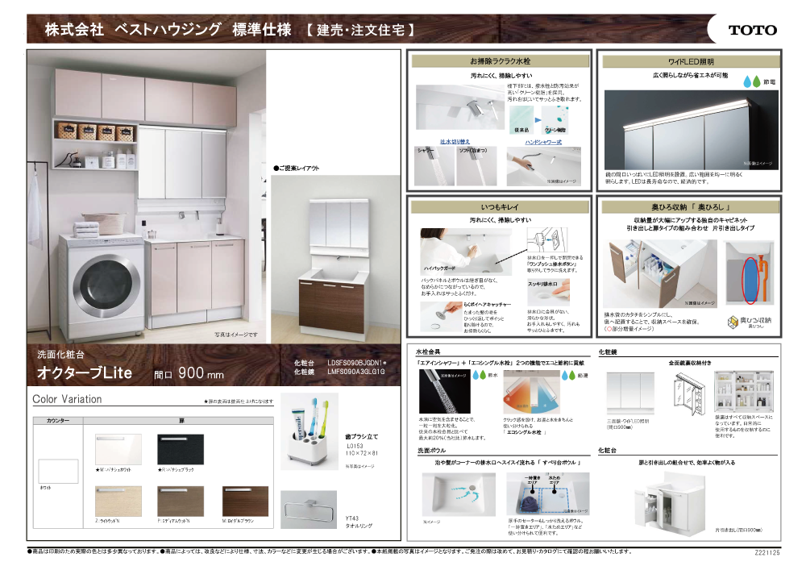Pick the black door color swatch
The height and width of the screenshot is (570, 806).
(x=181, y=449)
